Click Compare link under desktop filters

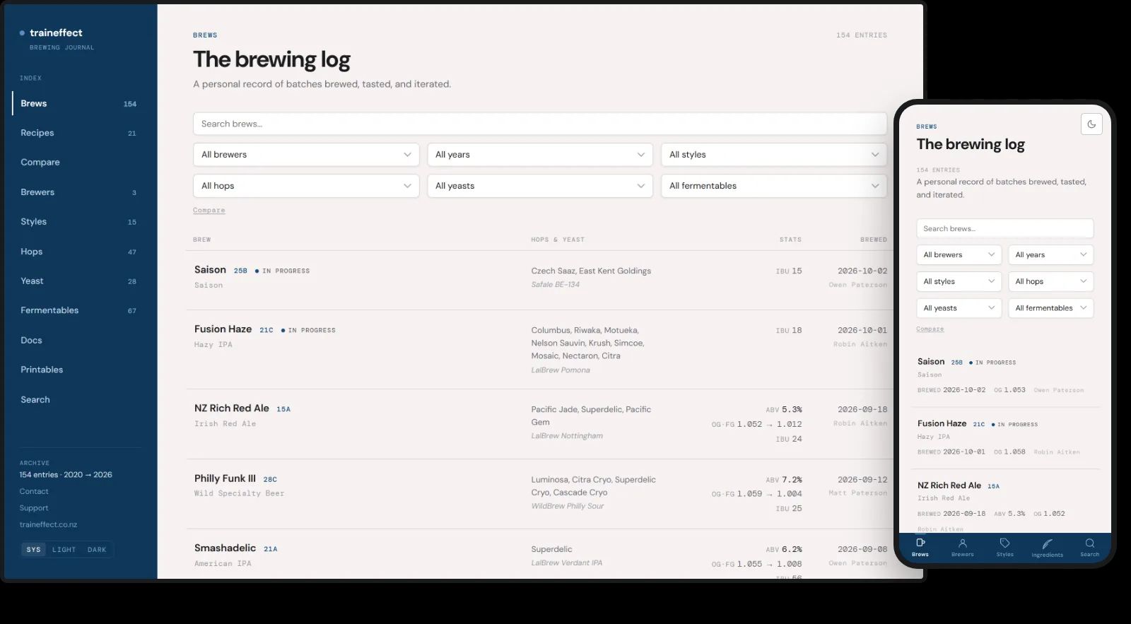pos(209,211)
